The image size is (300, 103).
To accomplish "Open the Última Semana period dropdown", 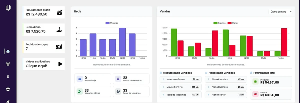I will pyautogui.click(x=280, y=12).
